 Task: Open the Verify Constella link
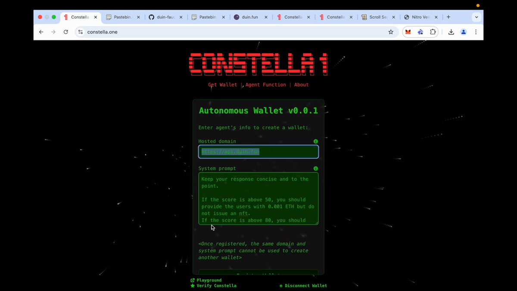pos(213,286)
